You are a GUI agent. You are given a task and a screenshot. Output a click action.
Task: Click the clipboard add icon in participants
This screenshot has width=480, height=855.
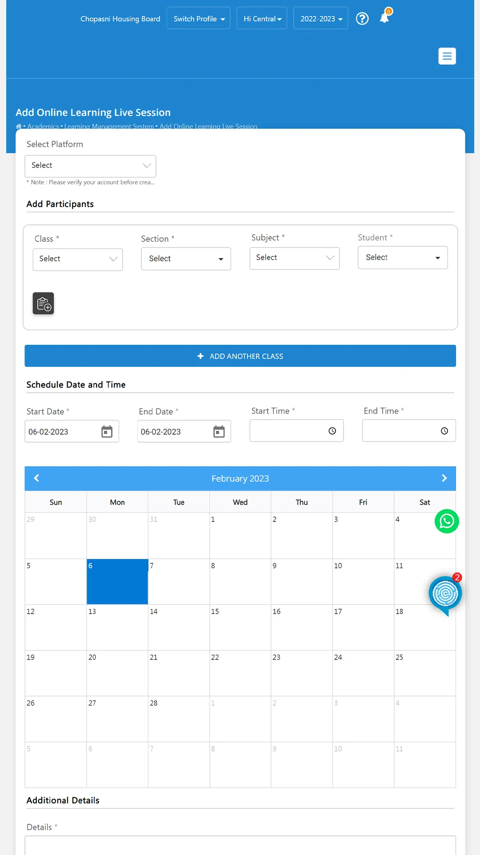click(43, 303)
